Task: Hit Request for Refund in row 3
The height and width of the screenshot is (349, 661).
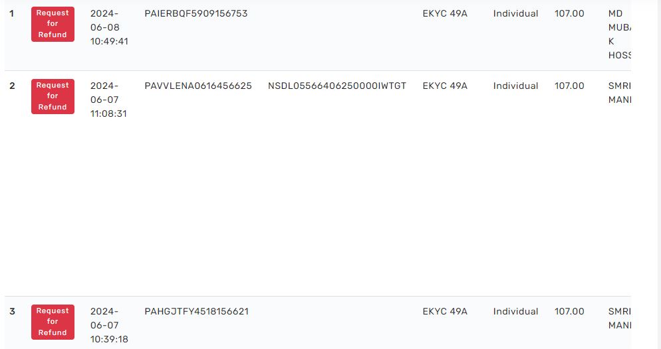Action: point(53,322)
